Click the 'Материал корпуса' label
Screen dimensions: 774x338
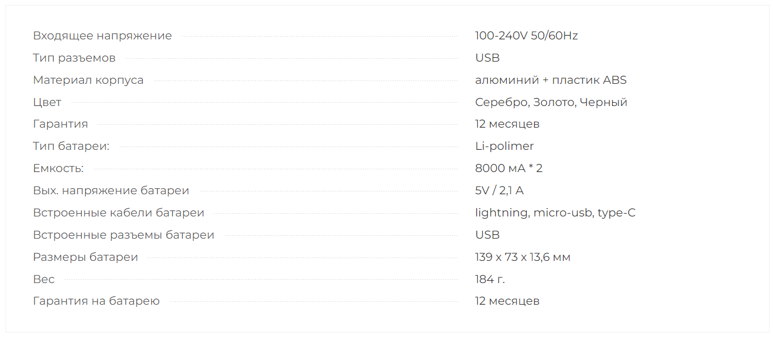(x=88, y=80)
